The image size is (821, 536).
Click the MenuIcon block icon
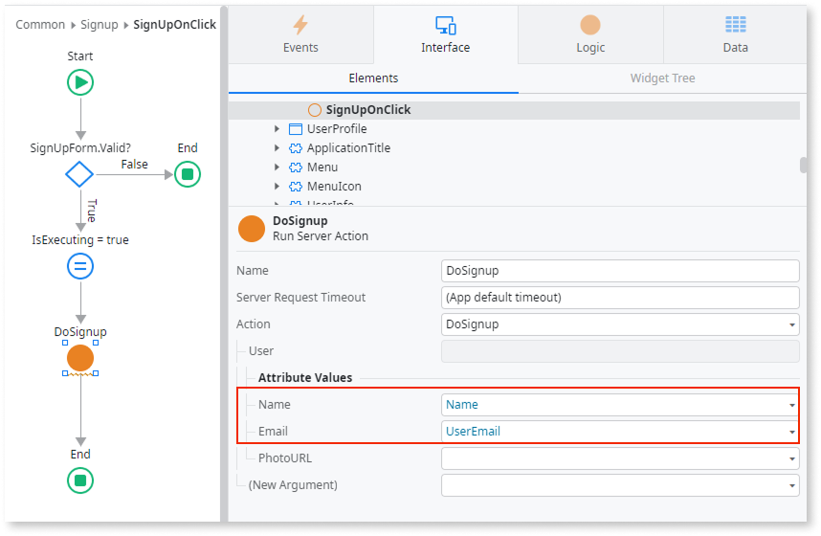(296, 187)
